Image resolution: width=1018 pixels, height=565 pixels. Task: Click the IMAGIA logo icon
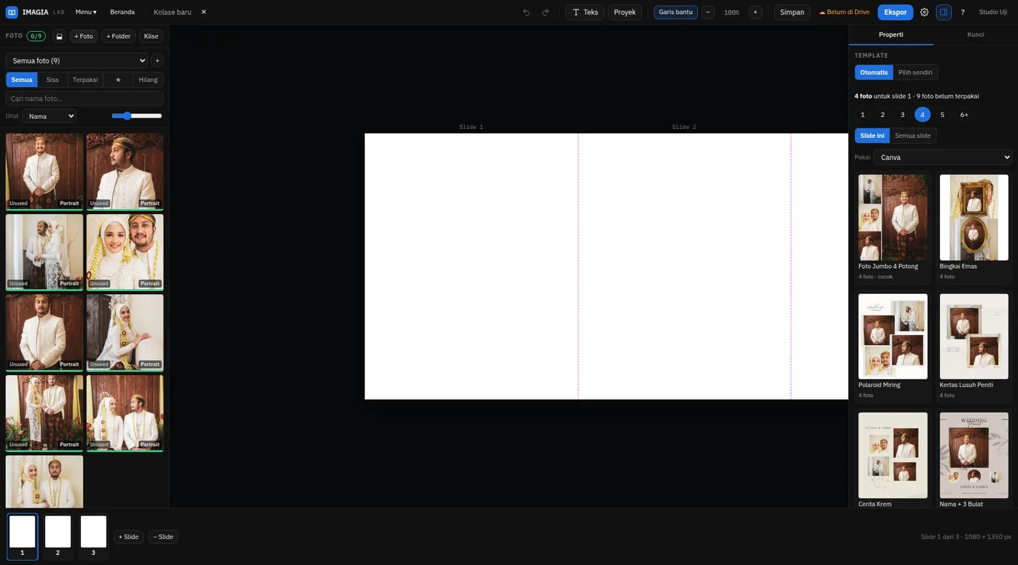point(11,12)
